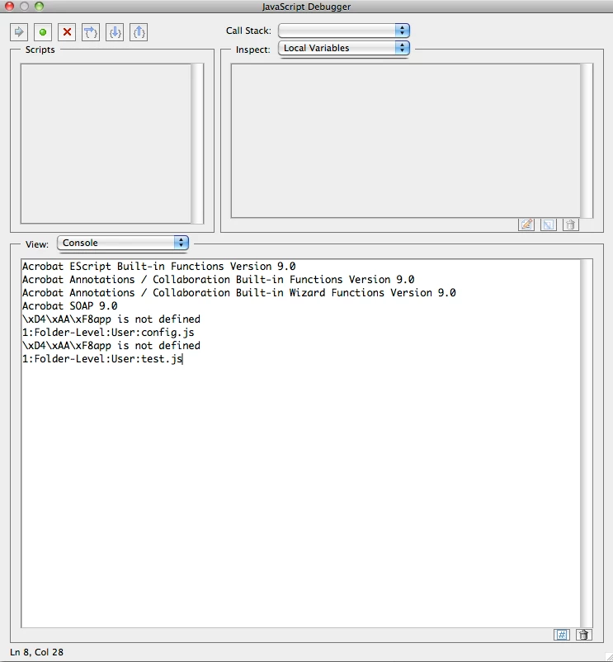Click inside the Inspect variables list area
This screenshot has height=662, width=613.
click(405, 140)
